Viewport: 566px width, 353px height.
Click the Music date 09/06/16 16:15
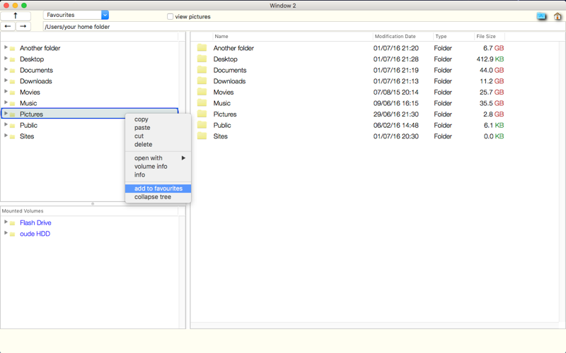pos(396,103)
